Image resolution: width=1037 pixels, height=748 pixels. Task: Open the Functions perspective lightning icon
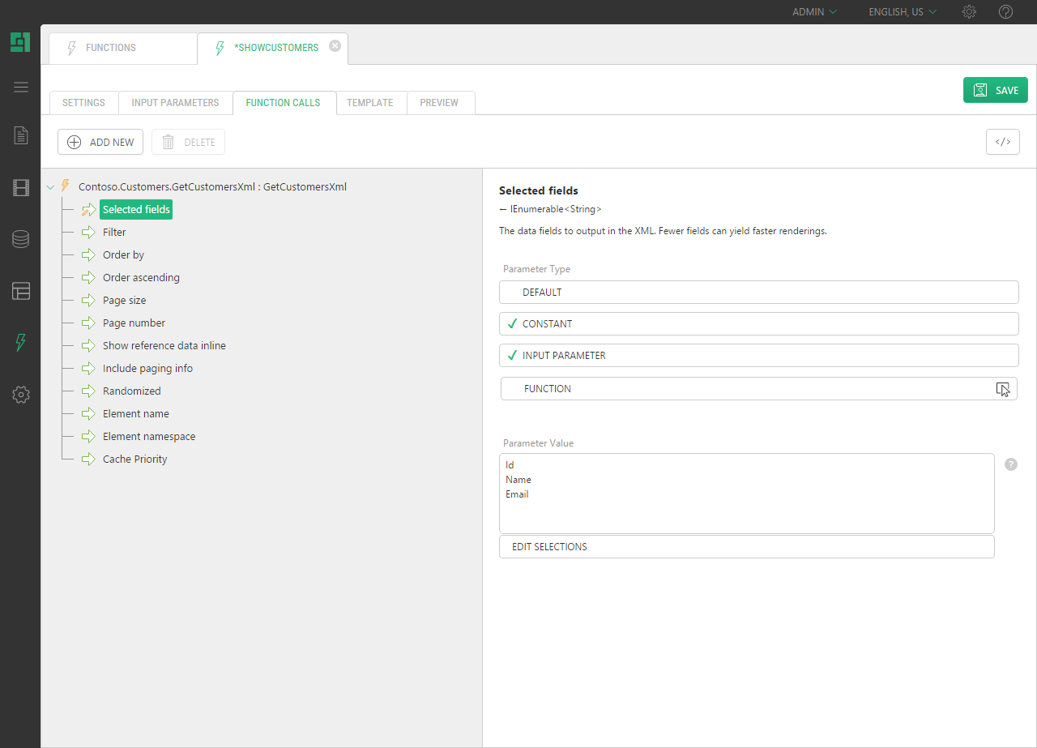click(21, 343)
